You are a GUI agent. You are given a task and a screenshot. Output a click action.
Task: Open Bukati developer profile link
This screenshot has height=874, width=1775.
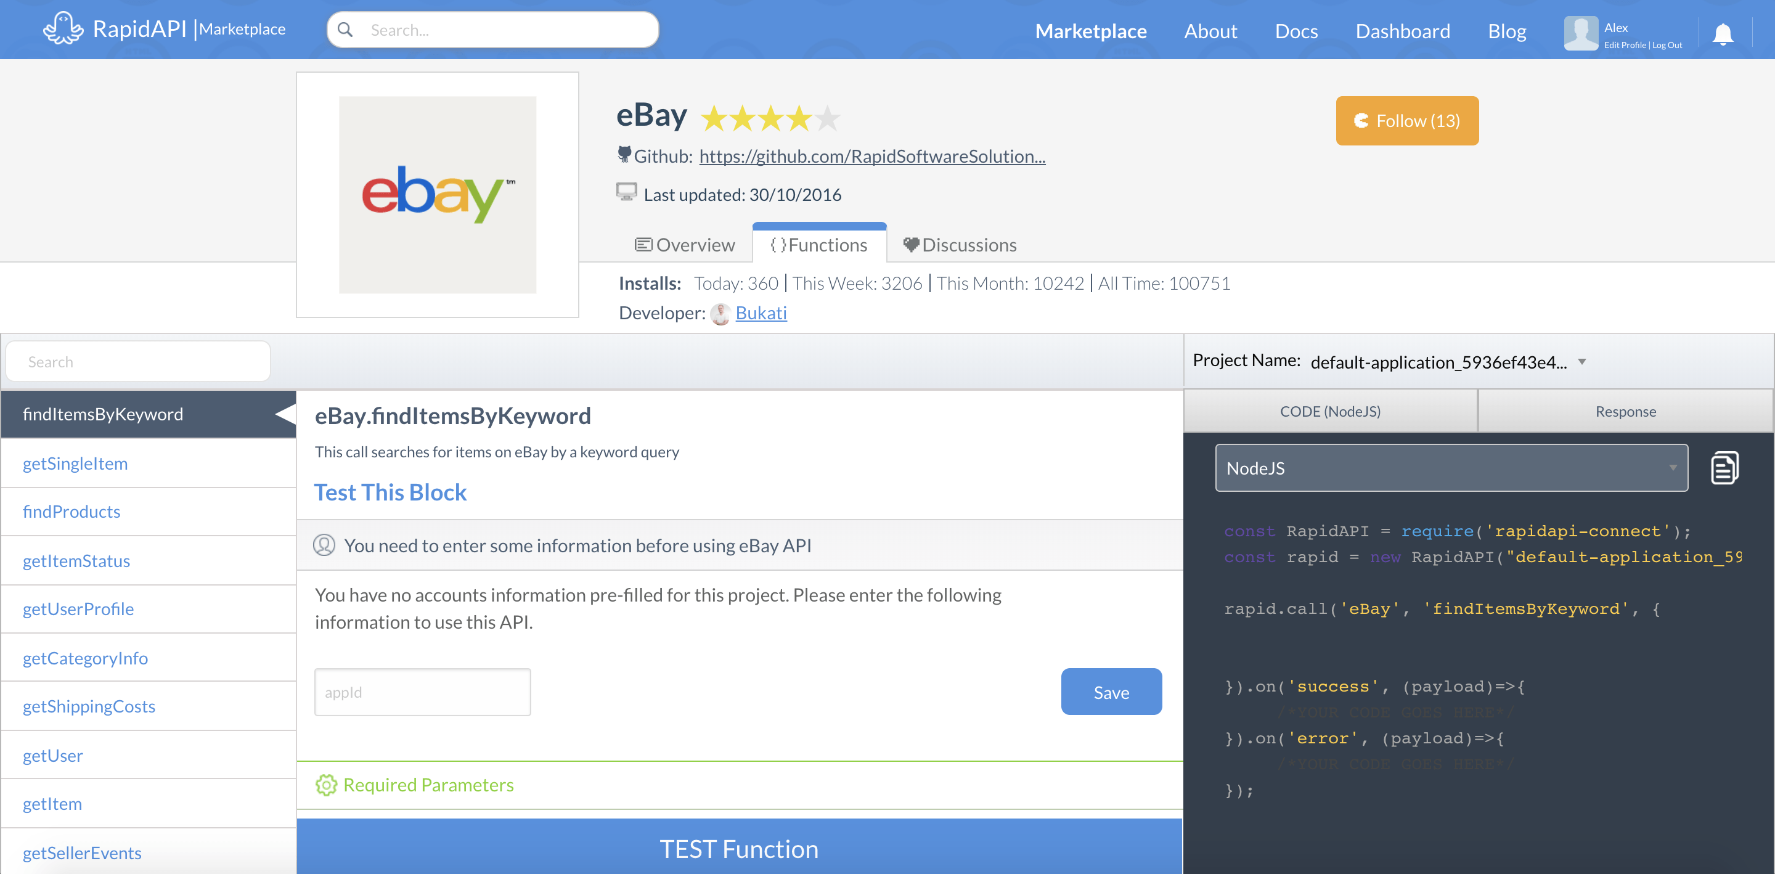point(761,313)
